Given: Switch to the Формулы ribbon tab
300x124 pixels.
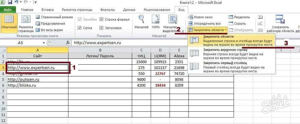Looking at the screenshot, I should pos(108,10).
